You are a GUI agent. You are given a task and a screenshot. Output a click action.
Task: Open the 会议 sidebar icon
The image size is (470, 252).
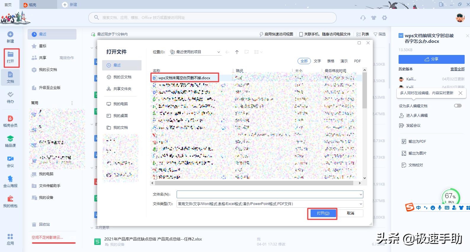click(10, 162)
